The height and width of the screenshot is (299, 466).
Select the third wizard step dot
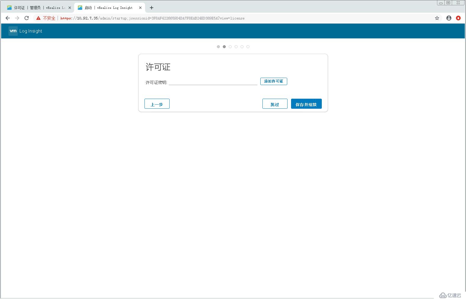[x=230, y=47]
